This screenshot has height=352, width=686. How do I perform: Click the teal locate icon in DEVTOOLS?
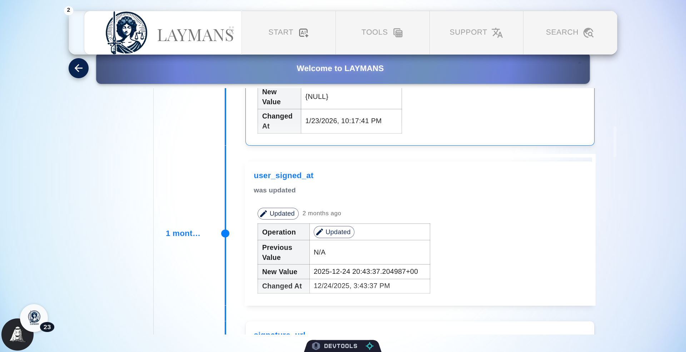click(x=370, y=346)
